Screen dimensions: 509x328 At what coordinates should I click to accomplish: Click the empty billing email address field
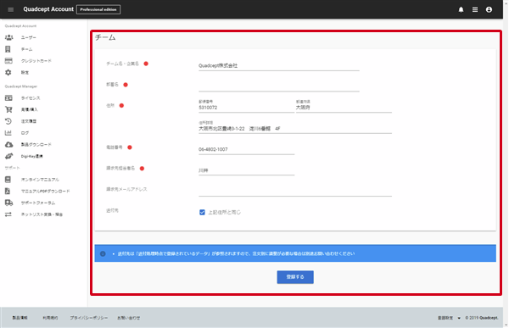point(295,191)
